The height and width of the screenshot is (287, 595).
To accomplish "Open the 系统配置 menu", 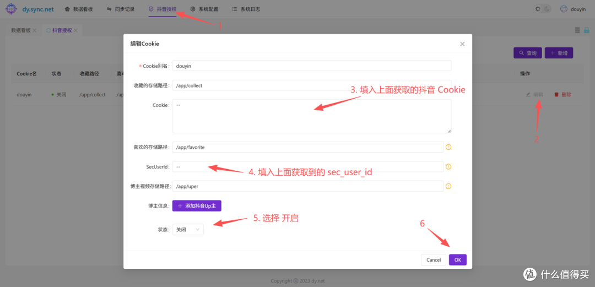I will 204,9.
